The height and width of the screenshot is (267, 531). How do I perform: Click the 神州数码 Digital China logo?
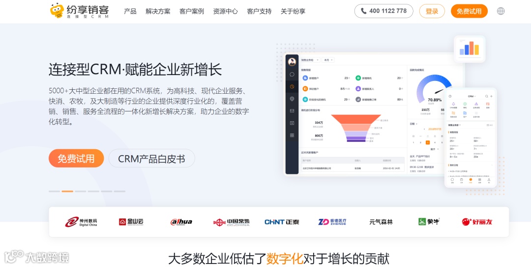(x=81, y=222)
